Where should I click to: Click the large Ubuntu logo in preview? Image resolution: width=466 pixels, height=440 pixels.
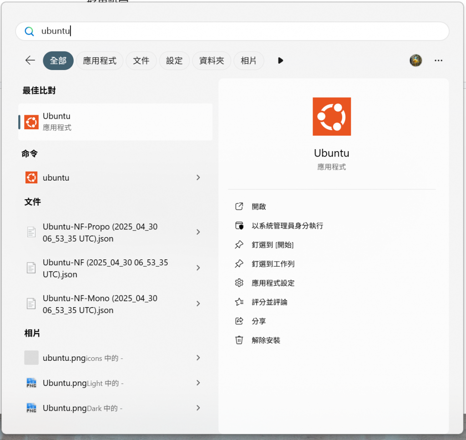(x=332, y=116)
